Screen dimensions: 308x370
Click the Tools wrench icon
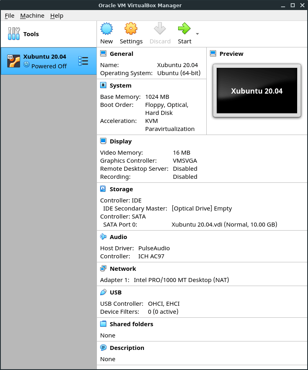point(14,34)
